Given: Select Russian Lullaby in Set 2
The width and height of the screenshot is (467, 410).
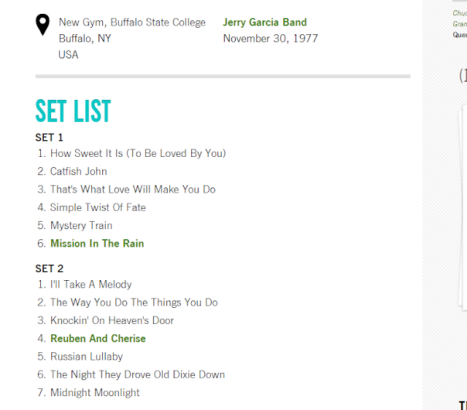Looking at the screenshot, I should [x=86, y=357].
